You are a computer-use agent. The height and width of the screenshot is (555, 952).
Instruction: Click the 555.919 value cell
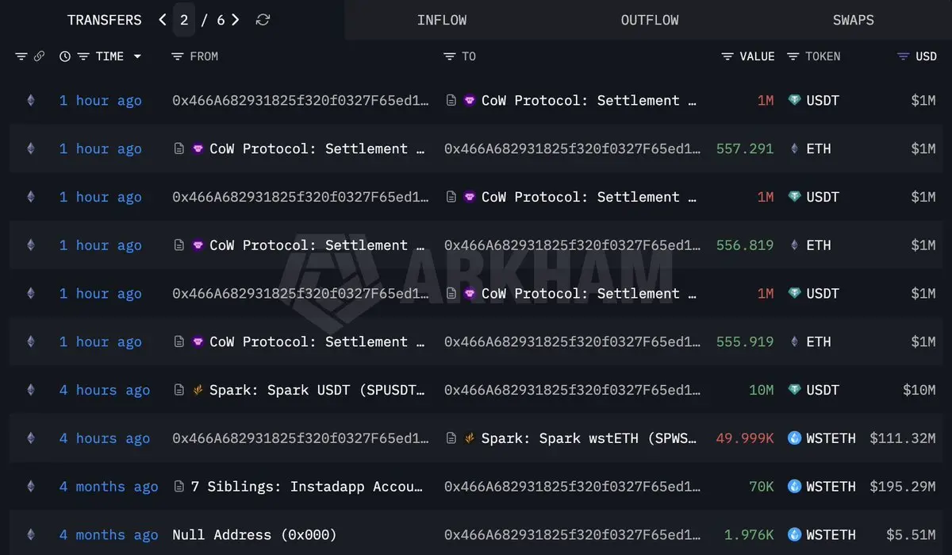tap(744, 342)
